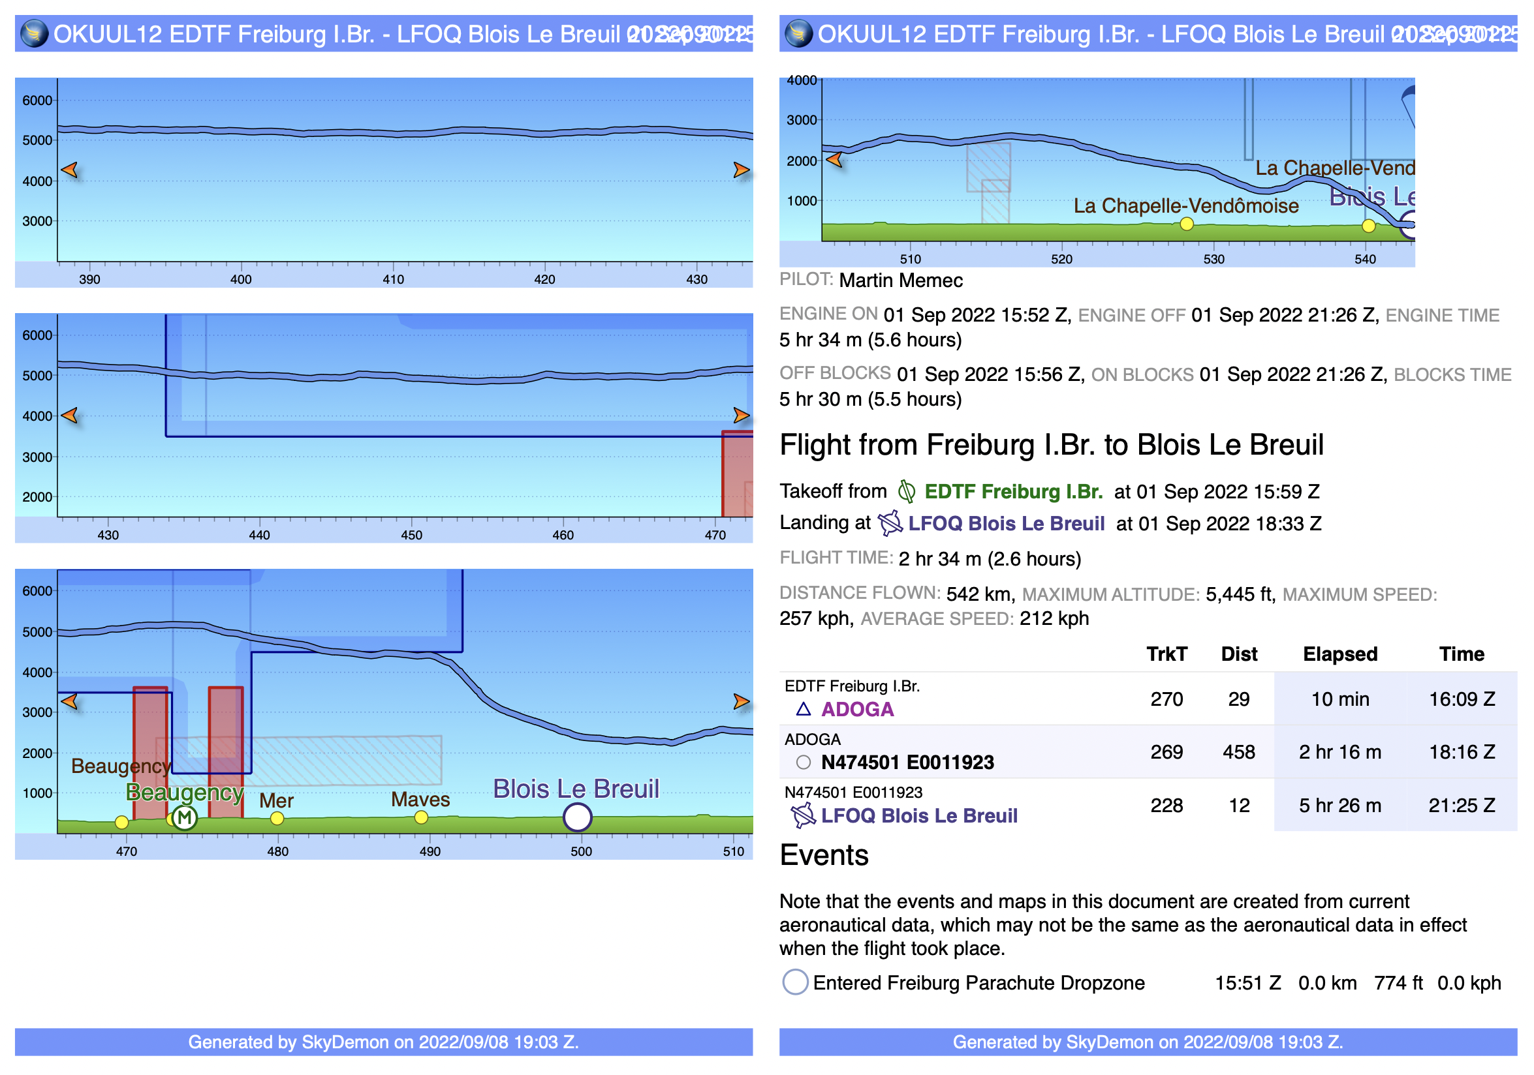Click the Elapsed column header

[x=1339, y=654]
